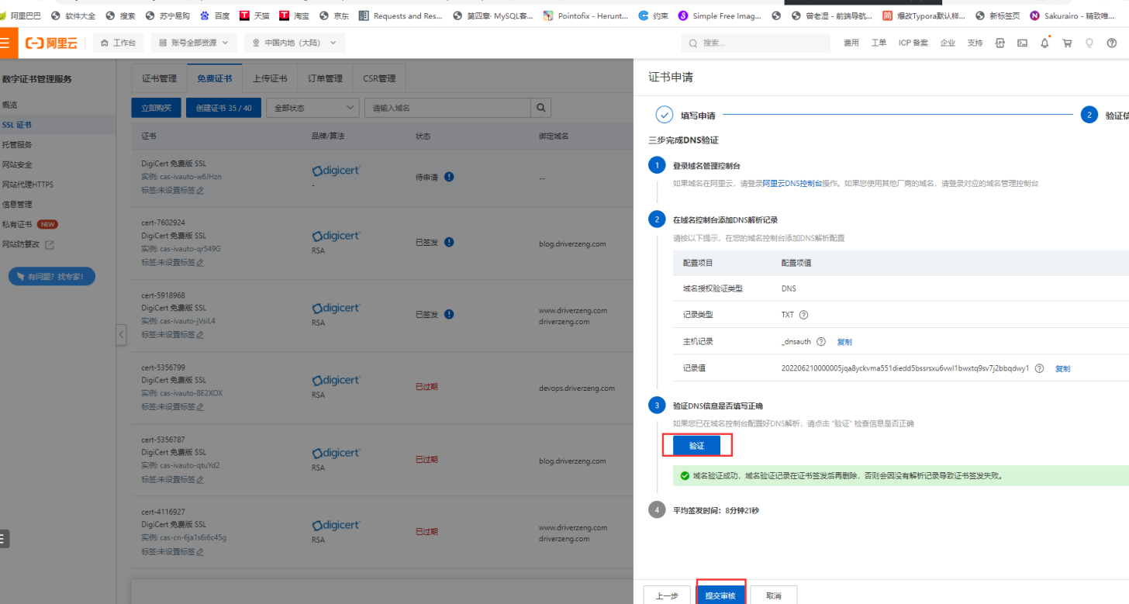The image size is (1129, 604).
Task: Expand 中国内地（大陆）region dropdown
Action: [295, 43]
